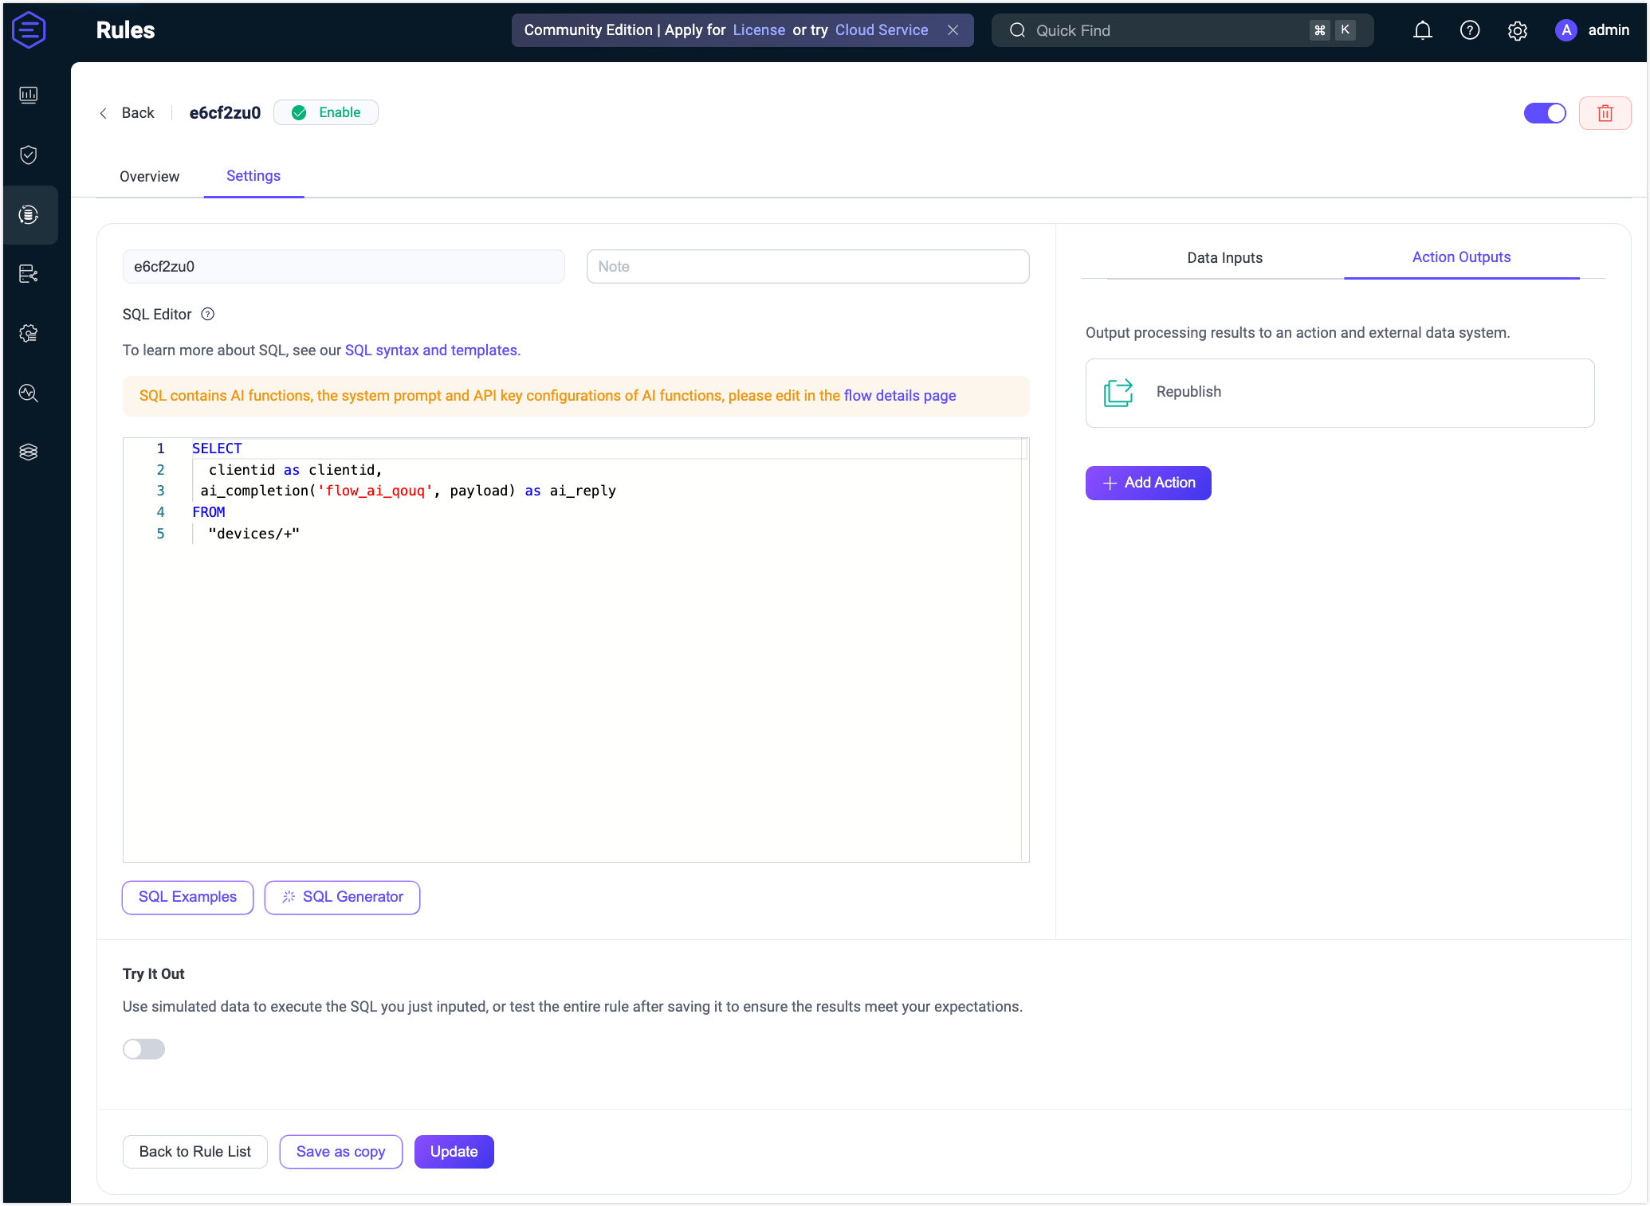Screen dimensions: 1650x1206
Task: Click the admin username
Action: (1609, 30)
